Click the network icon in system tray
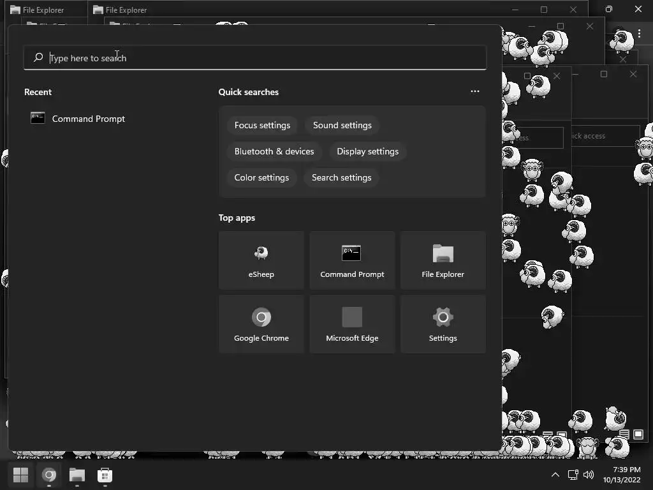Viewport: 653px width, 490px height. coord(573,475)
